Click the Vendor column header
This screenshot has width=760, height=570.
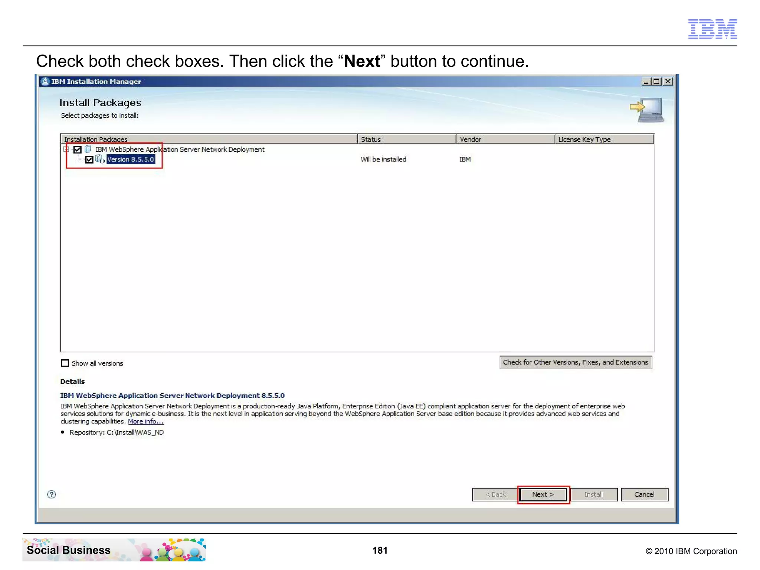[x=505, y=139]
